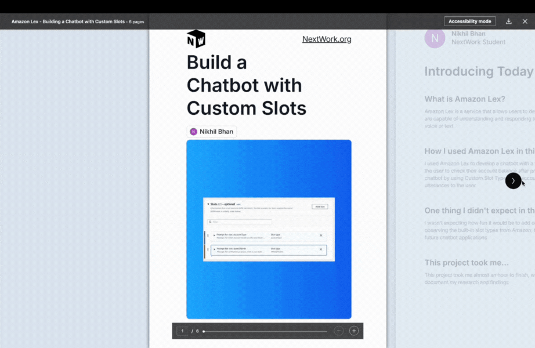Click the Slots screenshot on the cover
Viewport: 535px width, 348px height.
point(269,229)
